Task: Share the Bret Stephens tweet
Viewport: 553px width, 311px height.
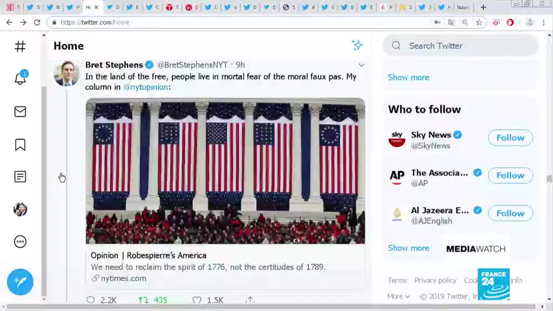Action: [x=251, y=300]
